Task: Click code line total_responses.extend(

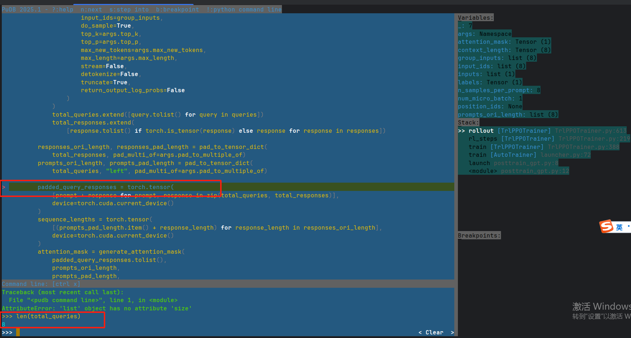Action: [x=93, y=122]
